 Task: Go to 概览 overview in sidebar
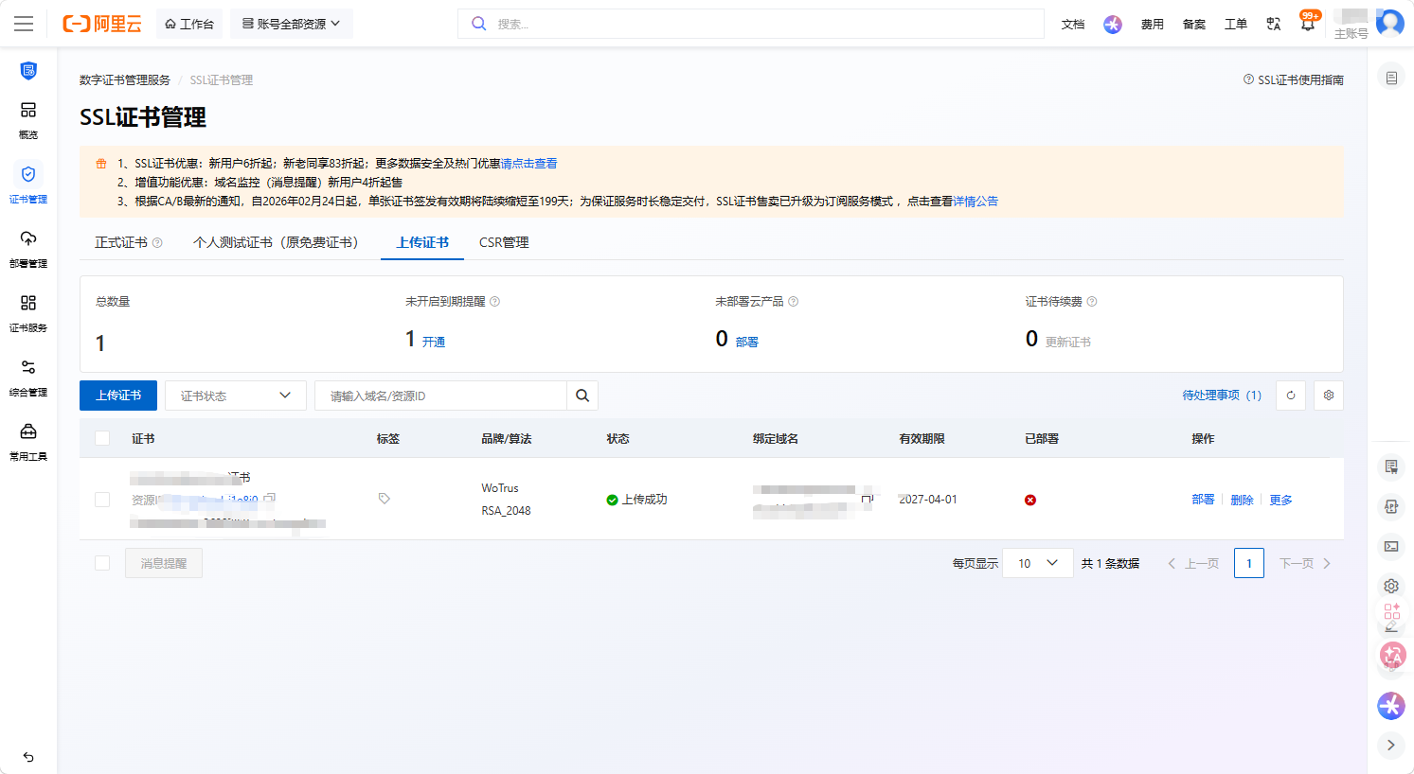tap(28, 120)
